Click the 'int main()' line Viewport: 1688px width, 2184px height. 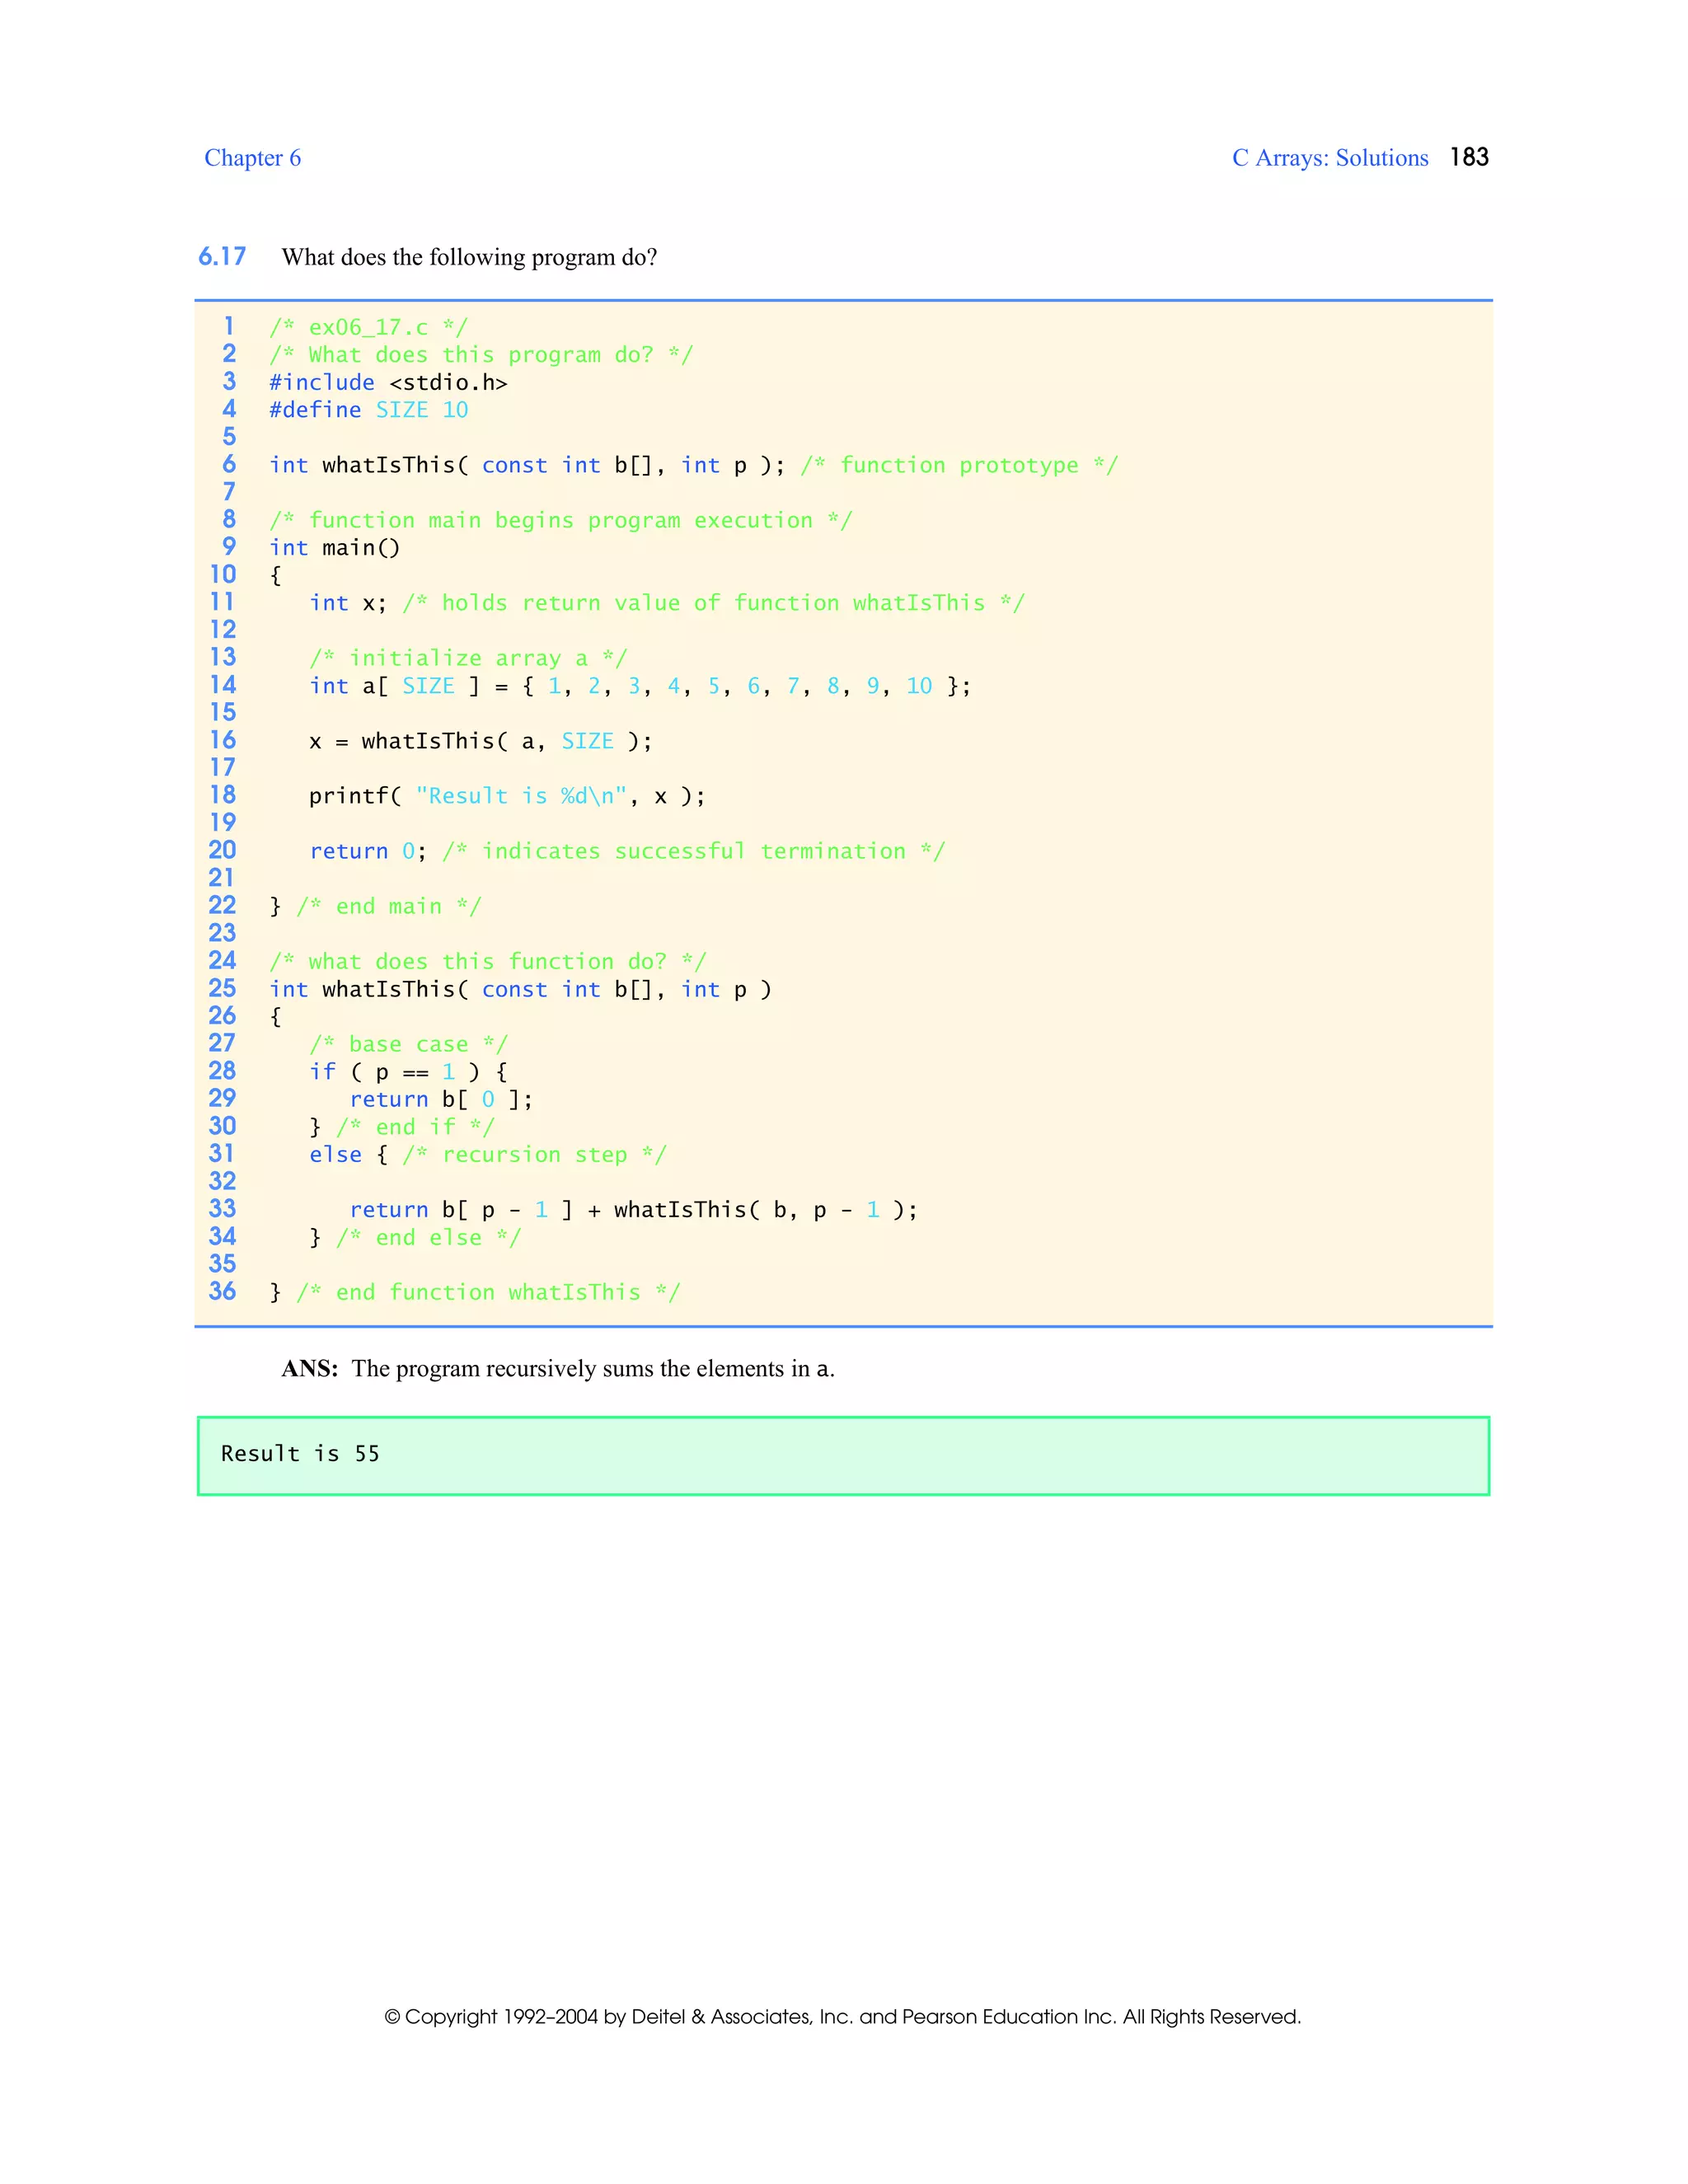coord(334,548)
